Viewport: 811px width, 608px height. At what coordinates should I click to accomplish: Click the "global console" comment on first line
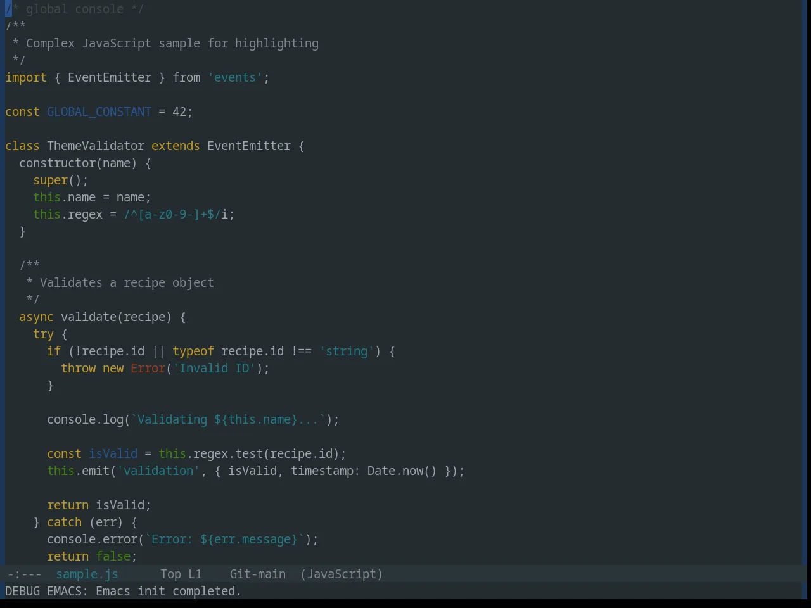tap(75, 9)
